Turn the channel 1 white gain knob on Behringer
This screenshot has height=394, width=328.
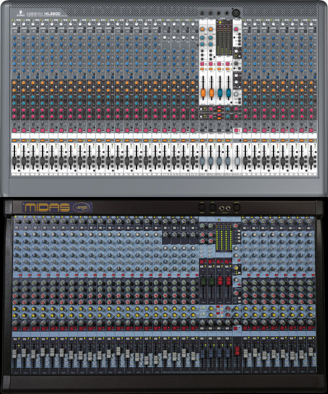[x=14, y=24]
